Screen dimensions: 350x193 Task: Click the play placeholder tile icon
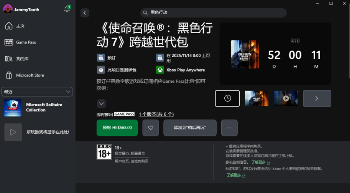(x=13, y=132)
